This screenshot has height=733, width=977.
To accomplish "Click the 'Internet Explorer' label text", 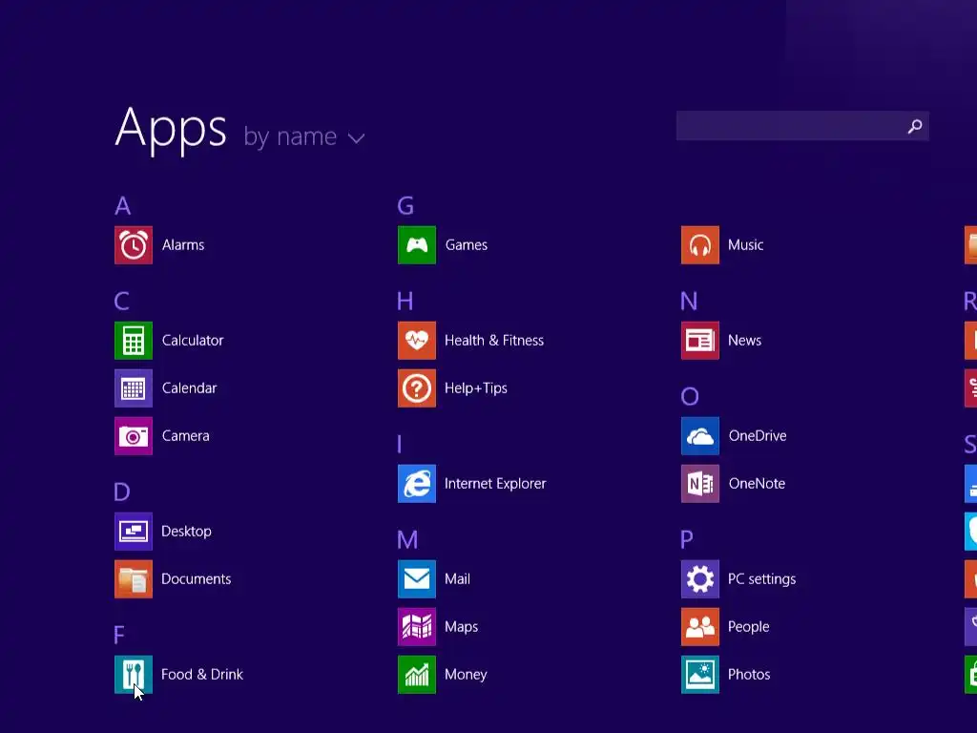I will pos(495,484).
